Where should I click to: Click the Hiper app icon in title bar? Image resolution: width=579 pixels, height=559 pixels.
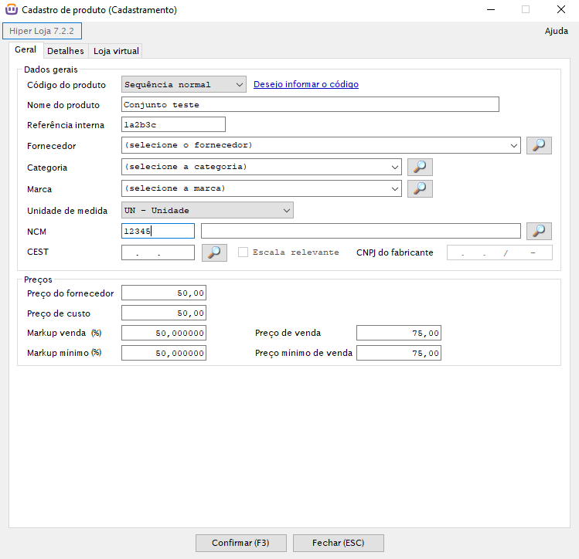tap(12, 9)
